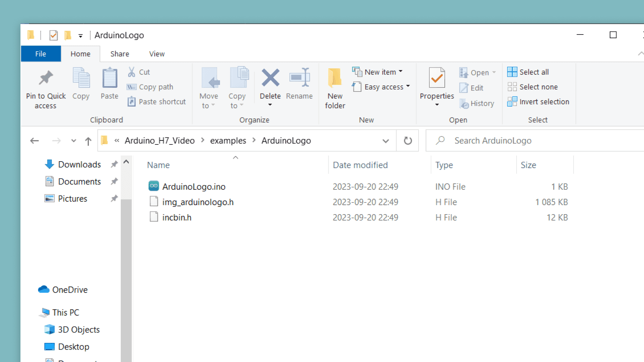Screen dimensions: 644x362
Task: Click the New folder icon
Action: click(334, 78)
